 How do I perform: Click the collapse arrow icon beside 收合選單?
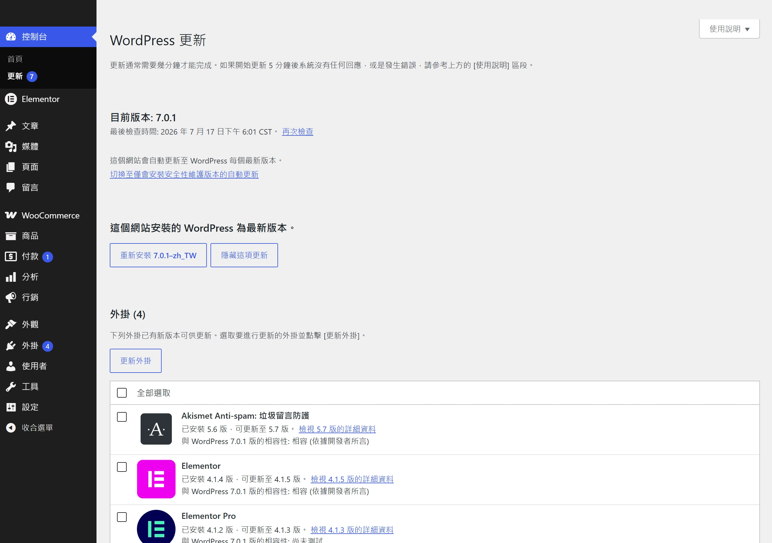coord(11,427)
